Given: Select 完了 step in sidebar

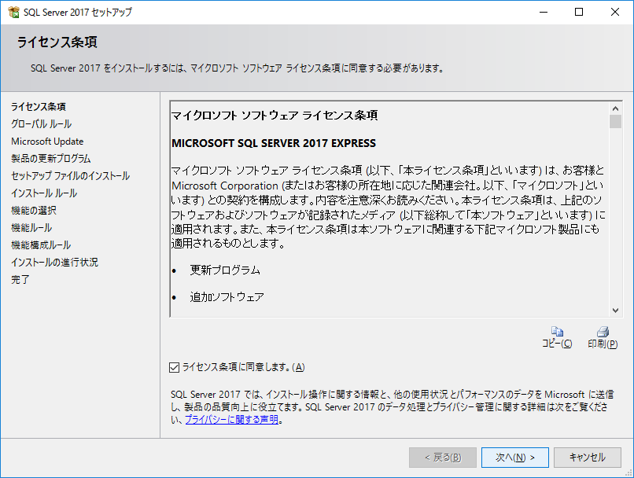Looking at the screenshot, I should click(x=20, y=280).
